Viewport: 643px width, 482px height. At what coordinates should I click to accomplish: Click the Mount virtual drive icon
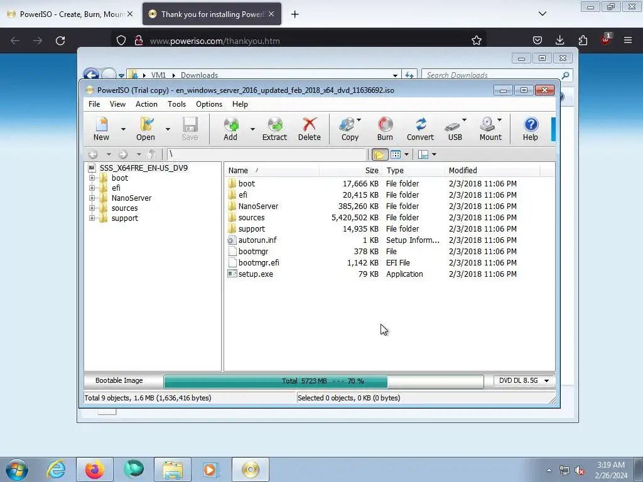(487, 125)
